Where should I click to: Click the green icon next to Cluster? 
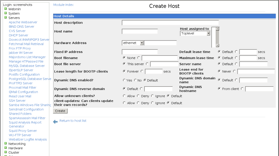tap(6, 152)
